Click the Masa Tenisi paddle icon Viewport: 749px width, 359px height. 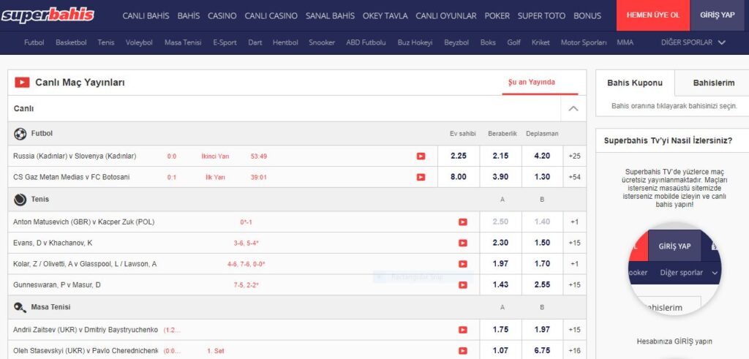point(20,307)
